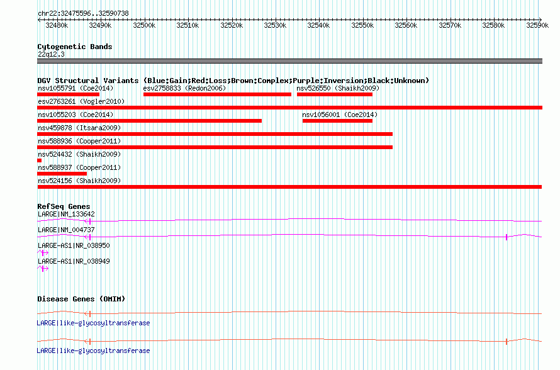Viewport: 560px width, 370px height.
Task: Click the esv2758833 (Redon2006) label
Action: tap(184, 88)
